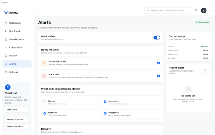
Task: Uncheck the A run fails checkbox
Action: pyautogui.click(x=158, y=76)
